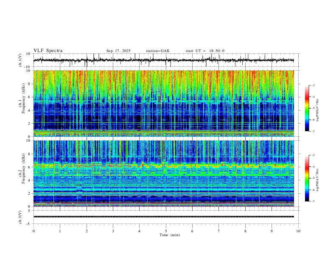Click the "6" kHz tick on ch.1 axis
Image resolution: width=336 pixels, height=259 pixels.
[x=30, y=97]
